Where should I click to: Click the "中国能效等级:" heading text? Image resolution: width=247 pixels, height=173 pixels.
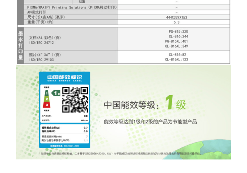coord(132,105)
